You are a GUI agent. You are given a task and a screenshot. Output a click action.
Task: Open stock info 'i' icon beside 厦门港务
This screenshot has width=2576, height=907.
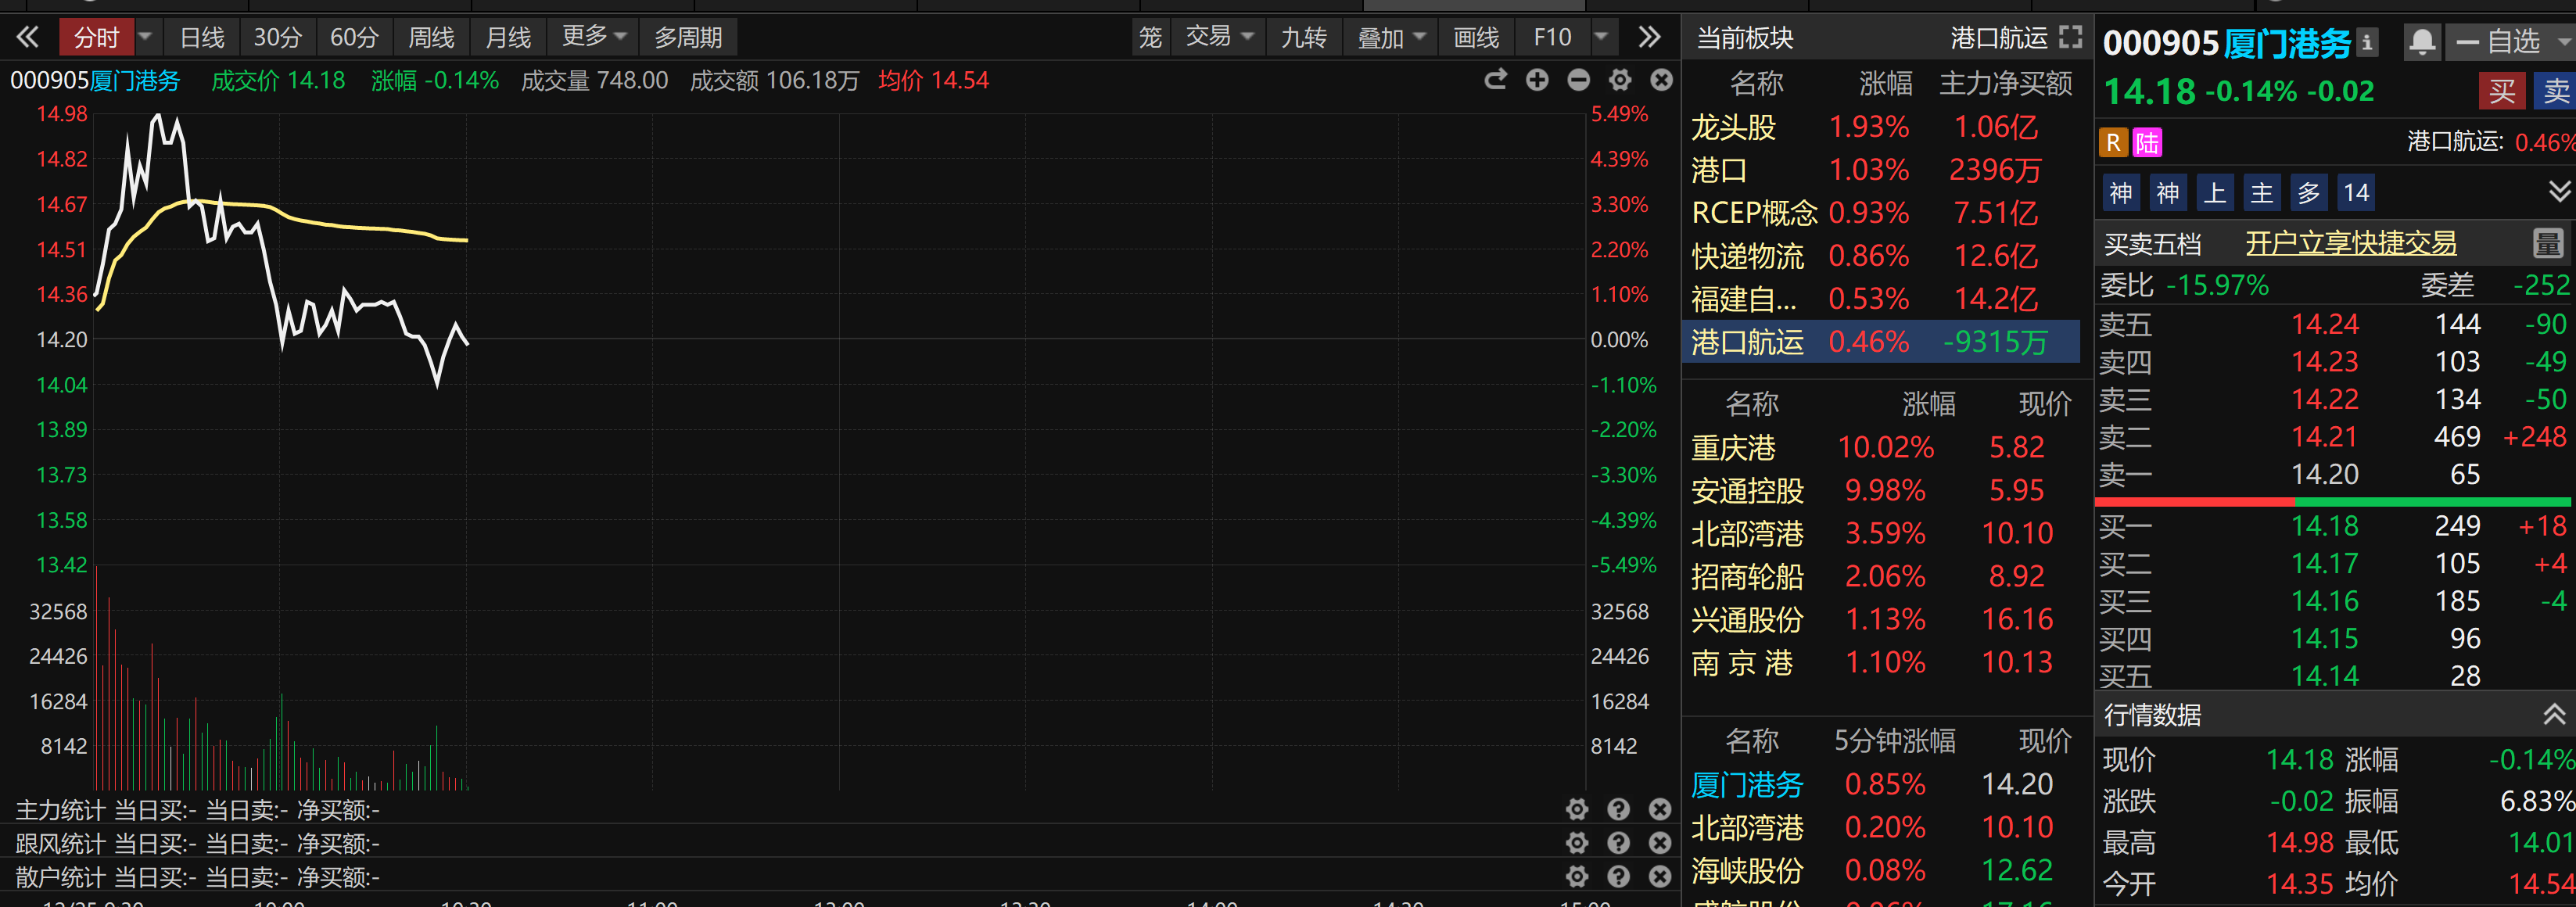(x=2367, y=43)
